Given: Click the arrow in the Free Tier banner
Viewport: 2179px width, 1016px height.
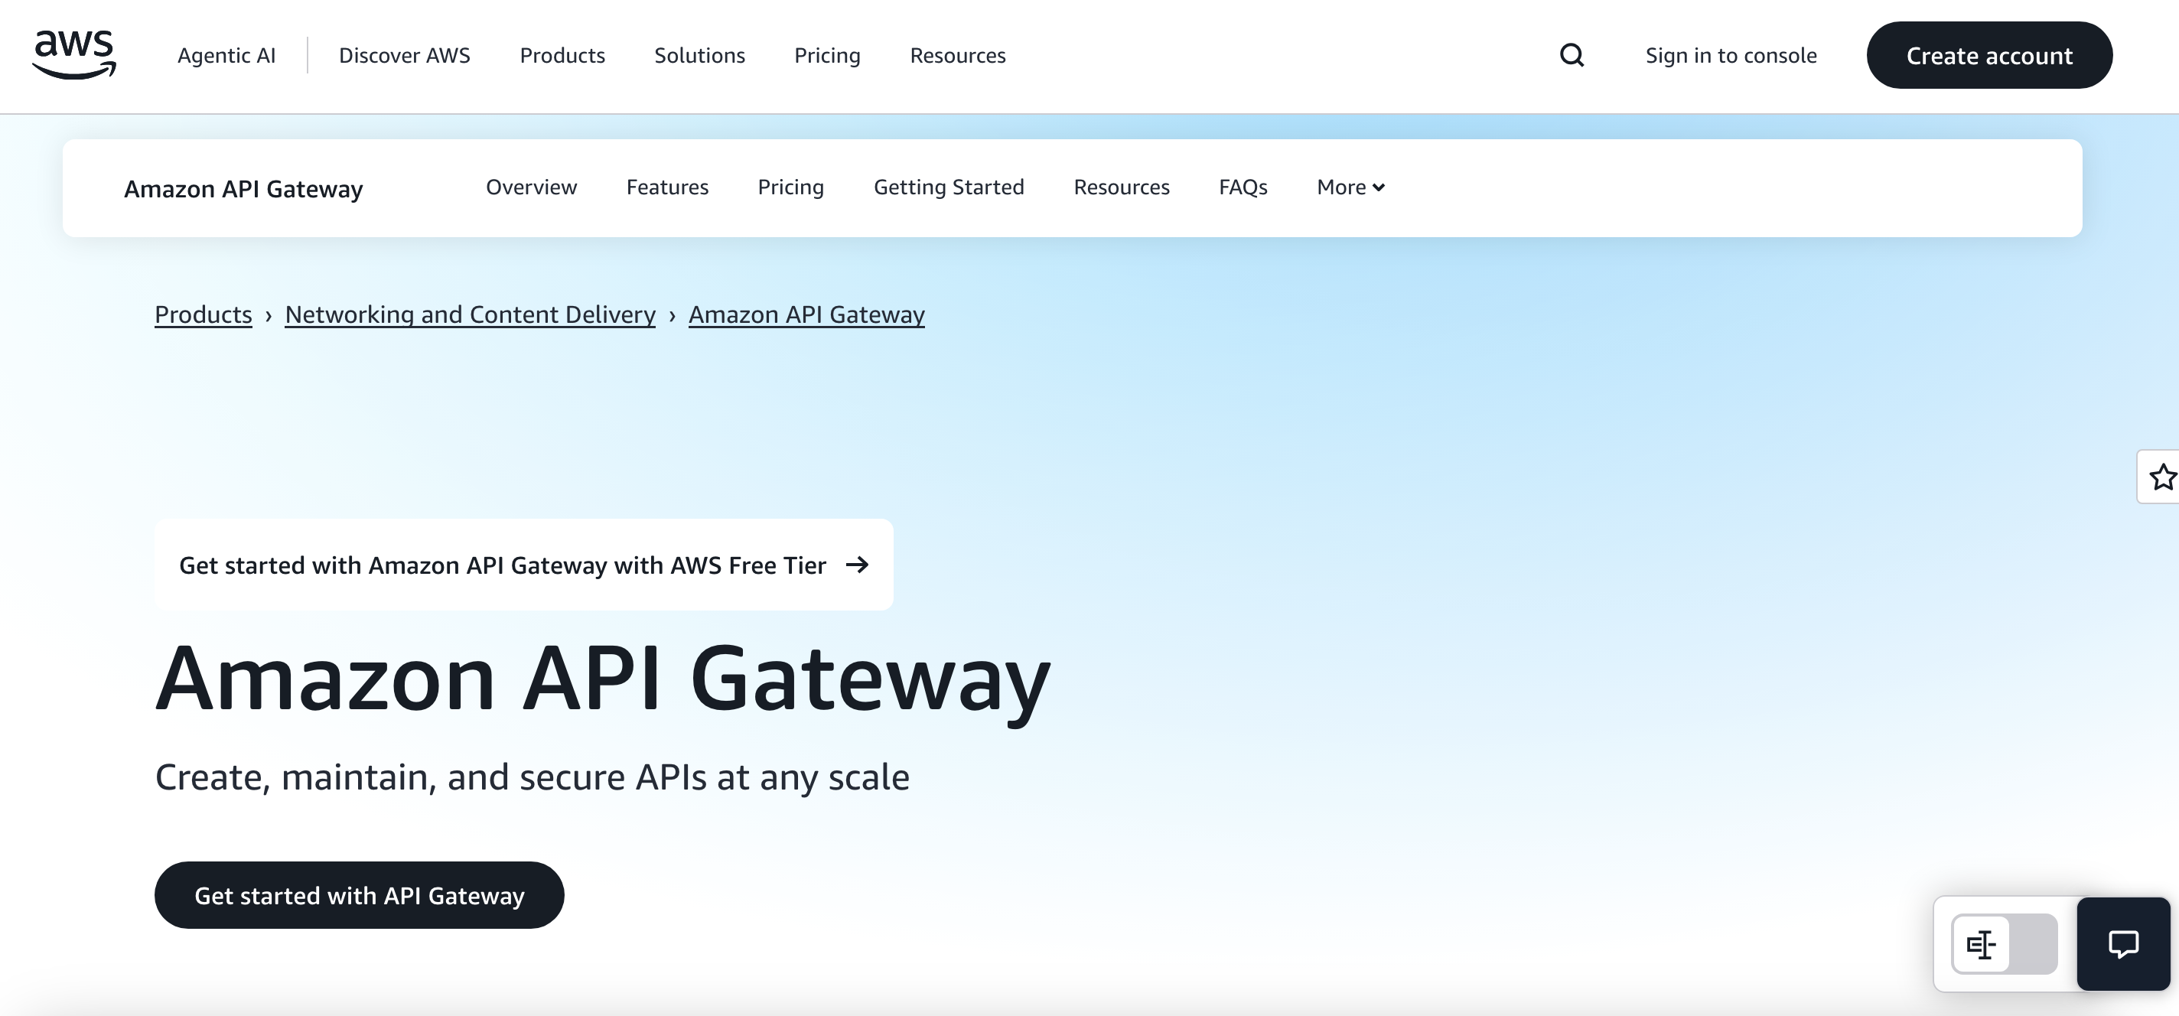Looking at the screenshot, I should (857, 565).
